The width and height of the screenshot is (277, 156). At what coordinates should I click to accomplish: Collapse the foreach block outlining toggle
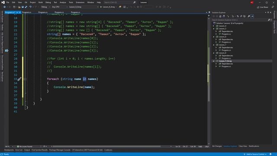point(25,79)
